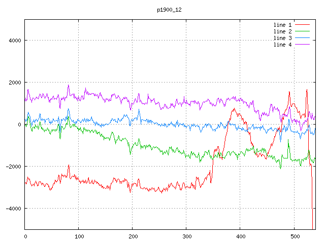Click the 4000 y-axis tick label
The height and width of the screenshot is (243, 325).
(x=14, y=40)
